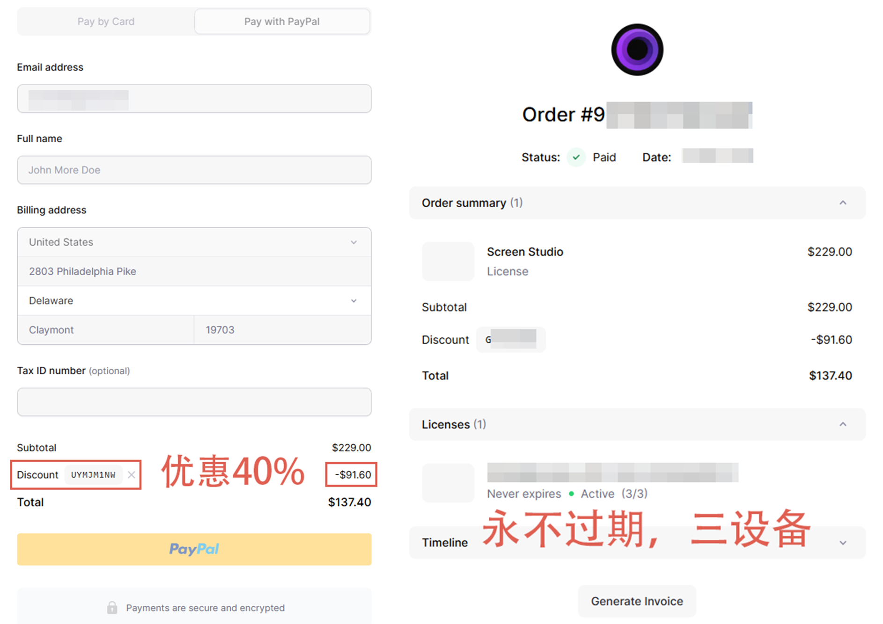Click the $137.40 total in order summary
The width and height of the screenshot is (883, 624).
pyautogui.click(x=830, y=376)
